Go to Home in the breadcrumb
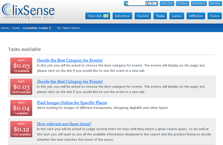The width and height of the screenshot is (223, 145). (x=5, y=28)
